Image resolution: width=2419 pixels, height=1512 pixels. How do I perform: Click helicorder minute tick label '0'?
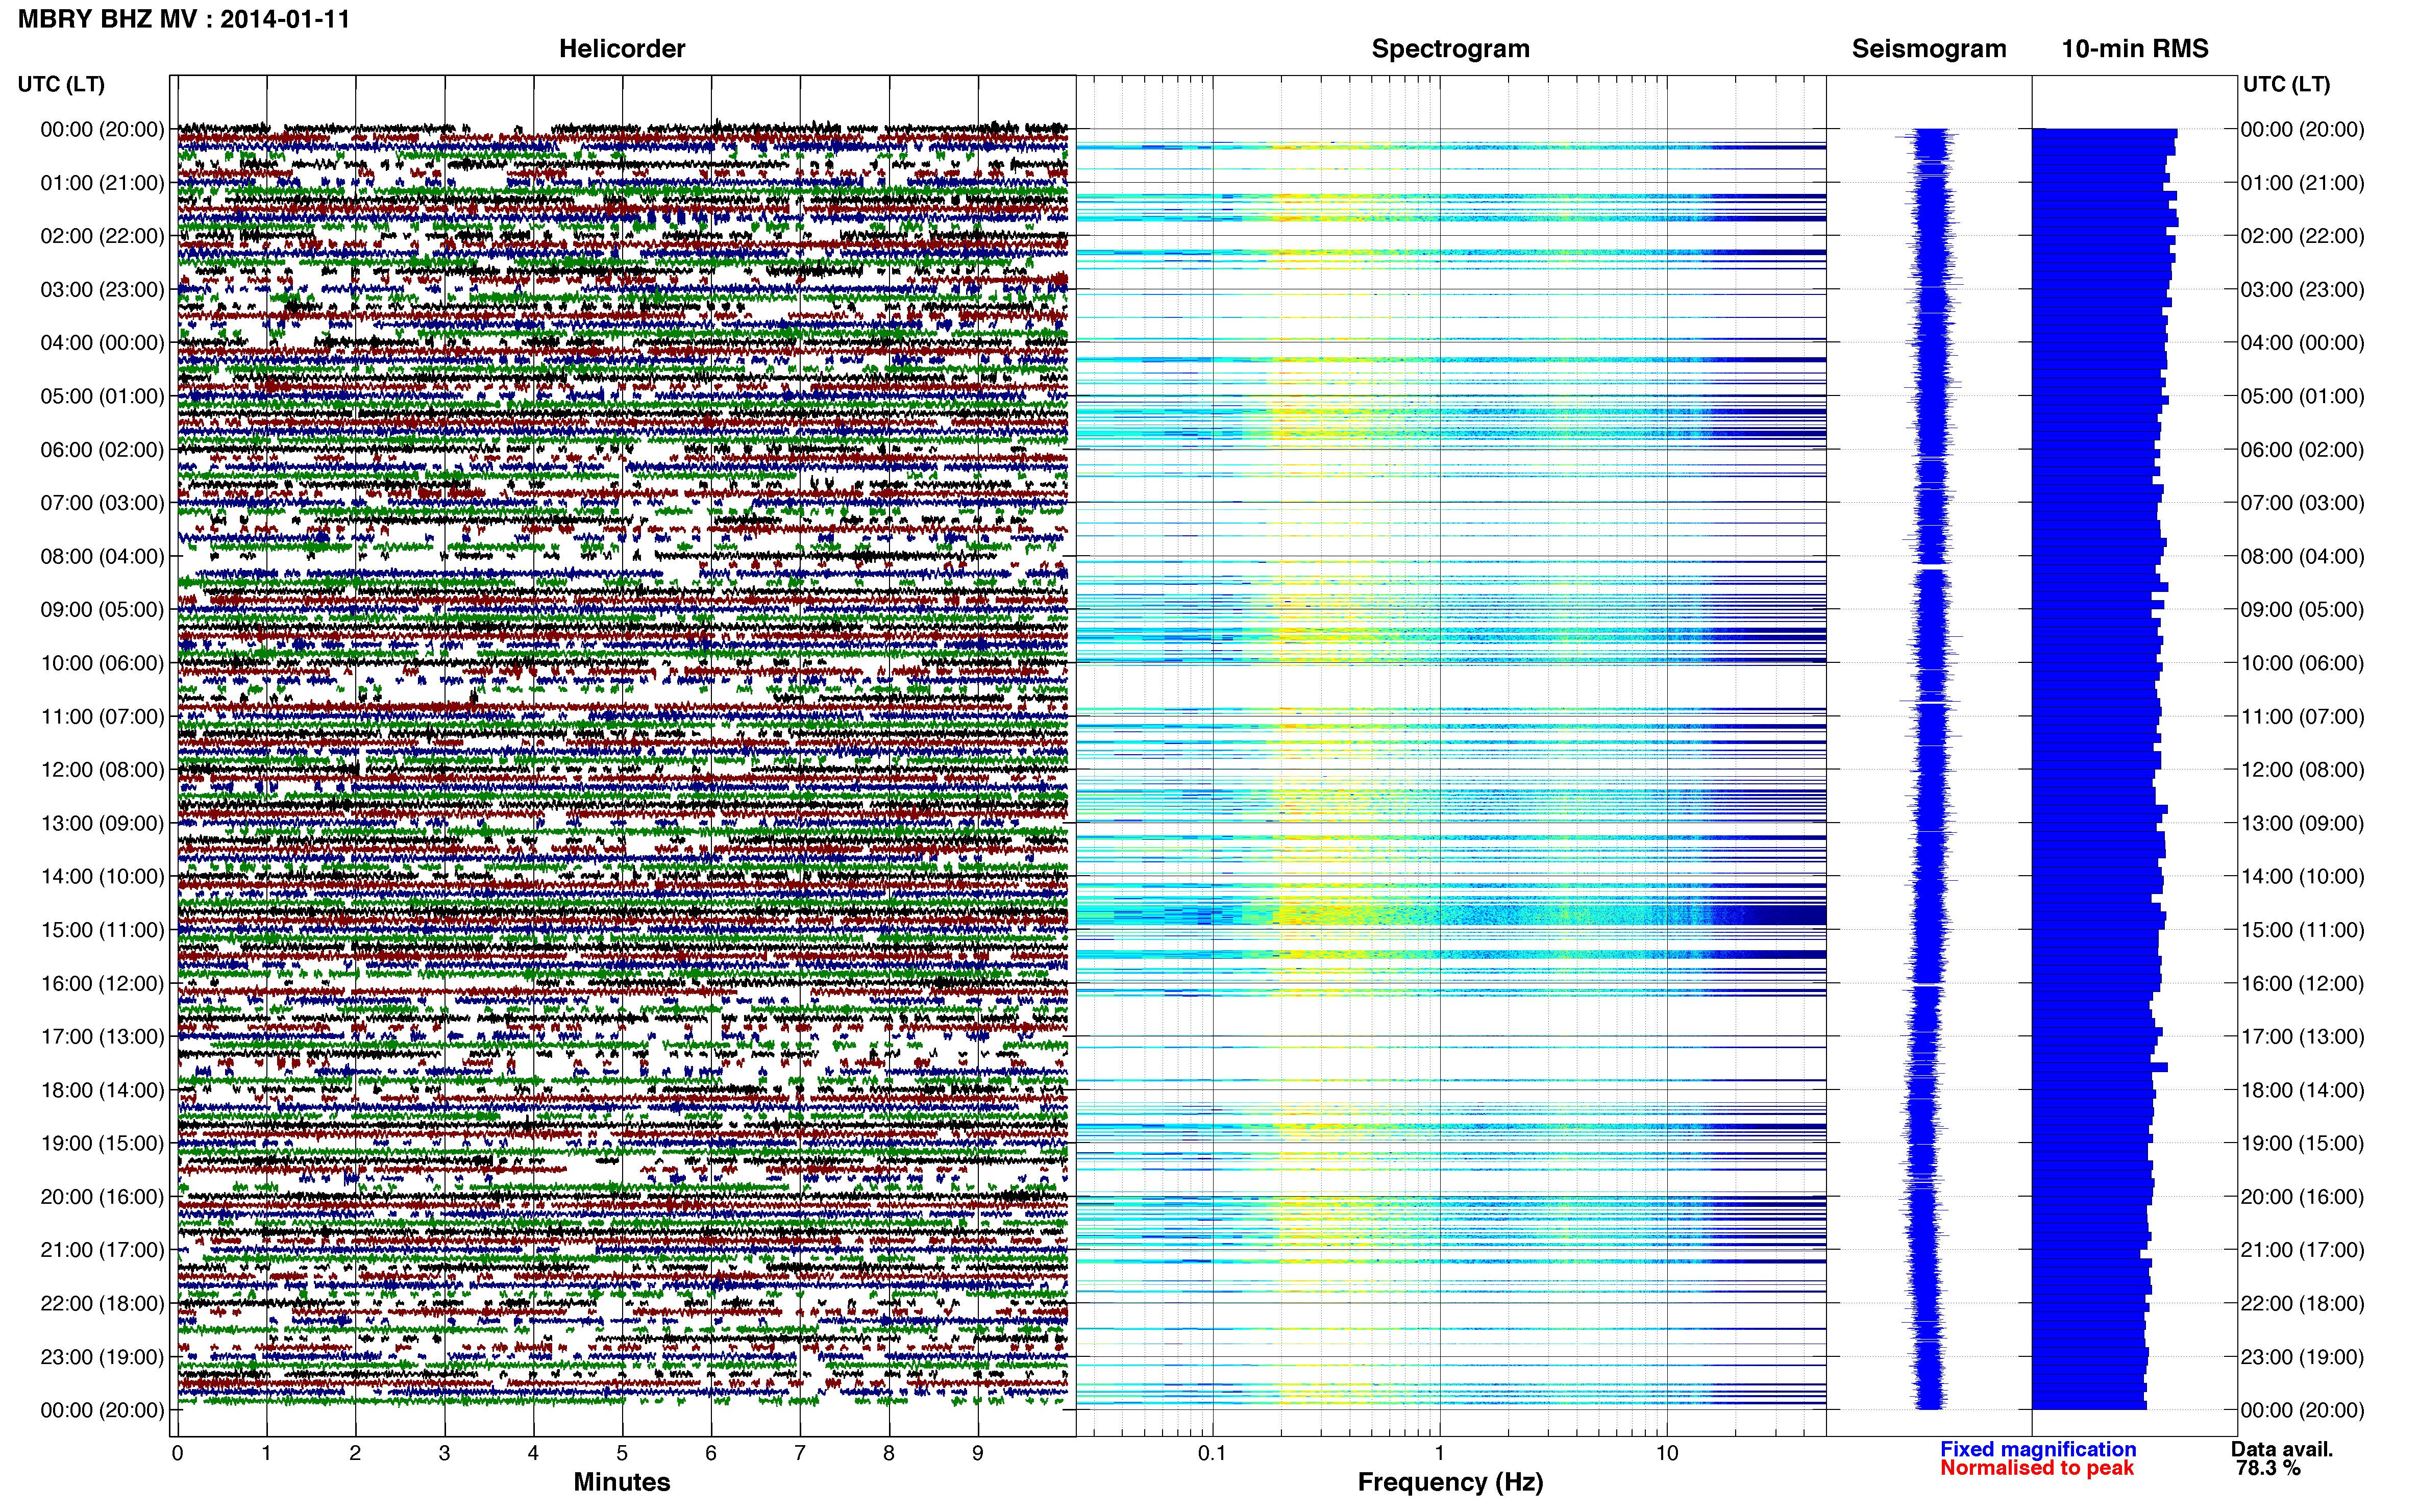pyautogui.click(x=177, y=1454)
